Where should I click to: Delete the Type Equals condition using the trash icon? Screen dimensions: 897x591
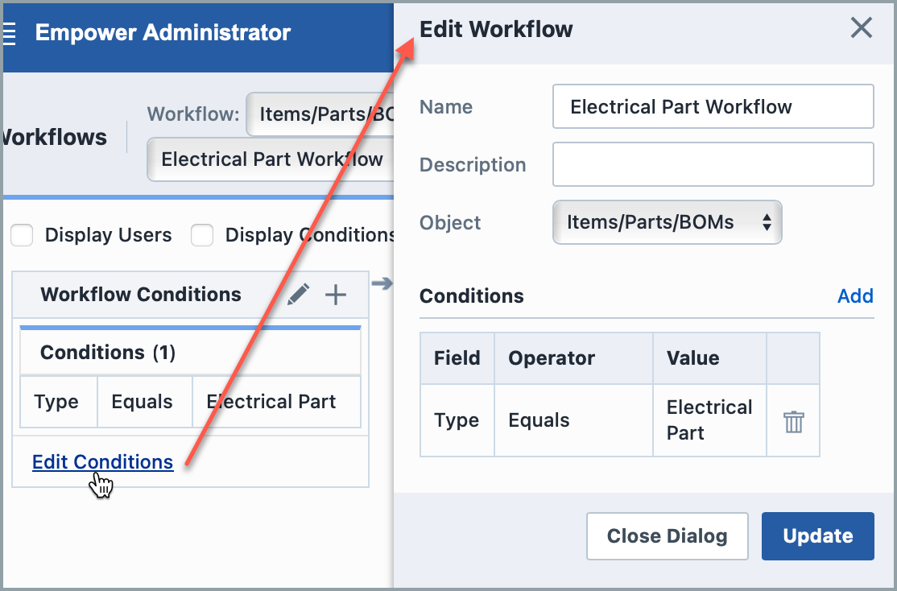coord(793,420)
